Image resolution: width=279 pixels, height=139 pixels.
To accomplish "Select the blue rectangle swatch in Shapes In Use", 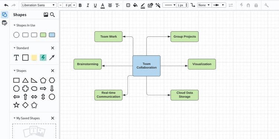I will [x=52, y=35].
